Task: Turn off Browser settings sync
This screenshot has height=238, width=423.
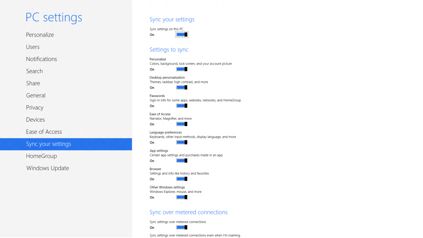Action: pyautogui.click(x=181, y=179)
